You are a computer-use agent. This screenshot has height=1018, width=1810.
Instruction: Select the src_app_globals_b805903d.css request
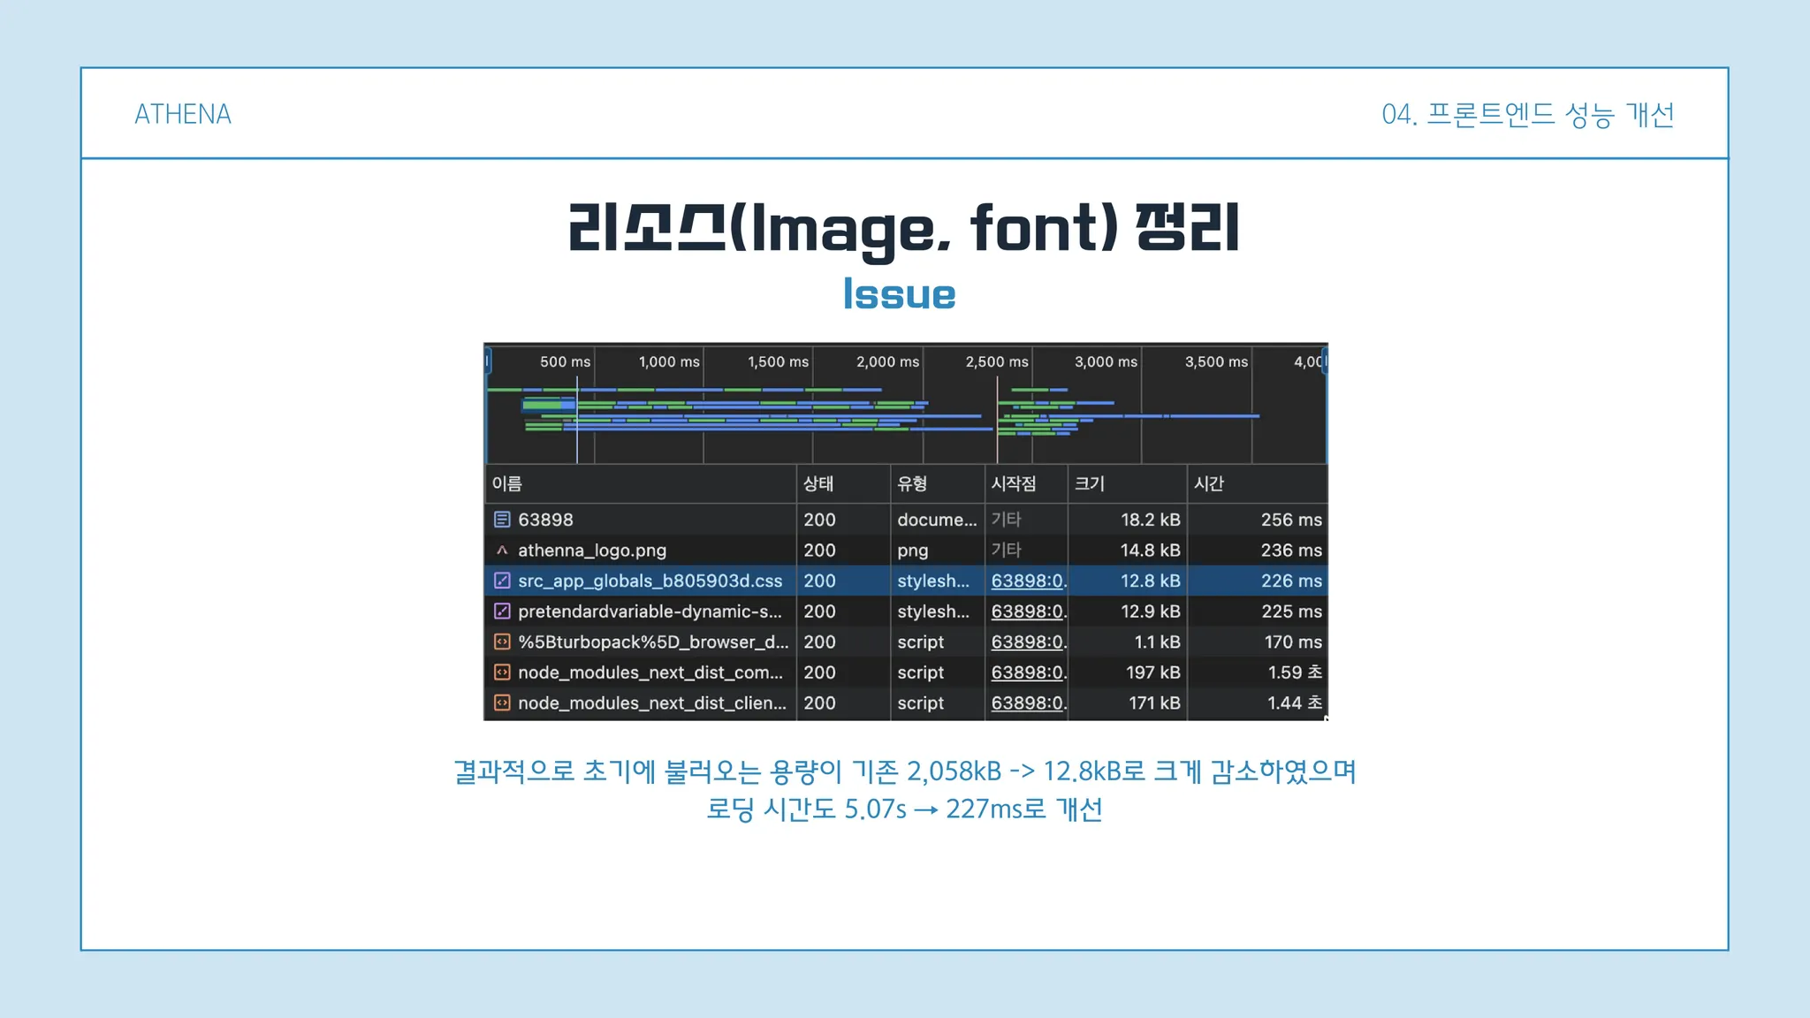[x=906, y=581]
